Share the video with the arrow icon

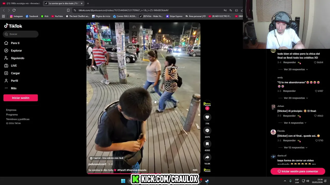207,157
